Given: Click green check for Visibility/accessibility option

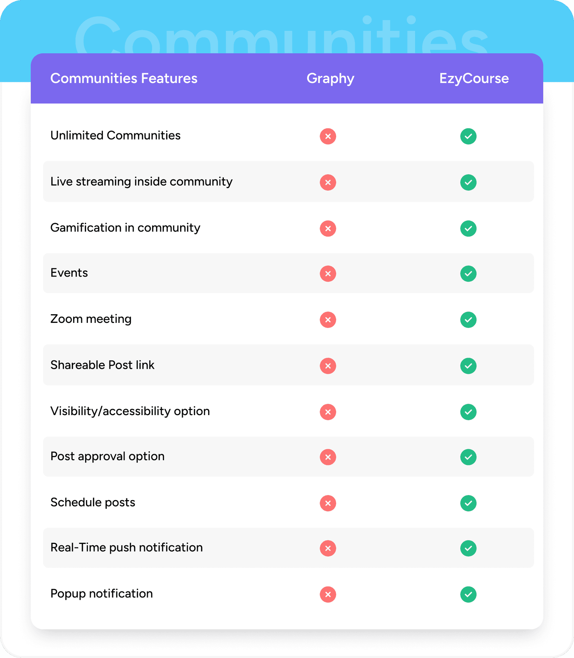Looking at the screenshot, I should [468, 412].
